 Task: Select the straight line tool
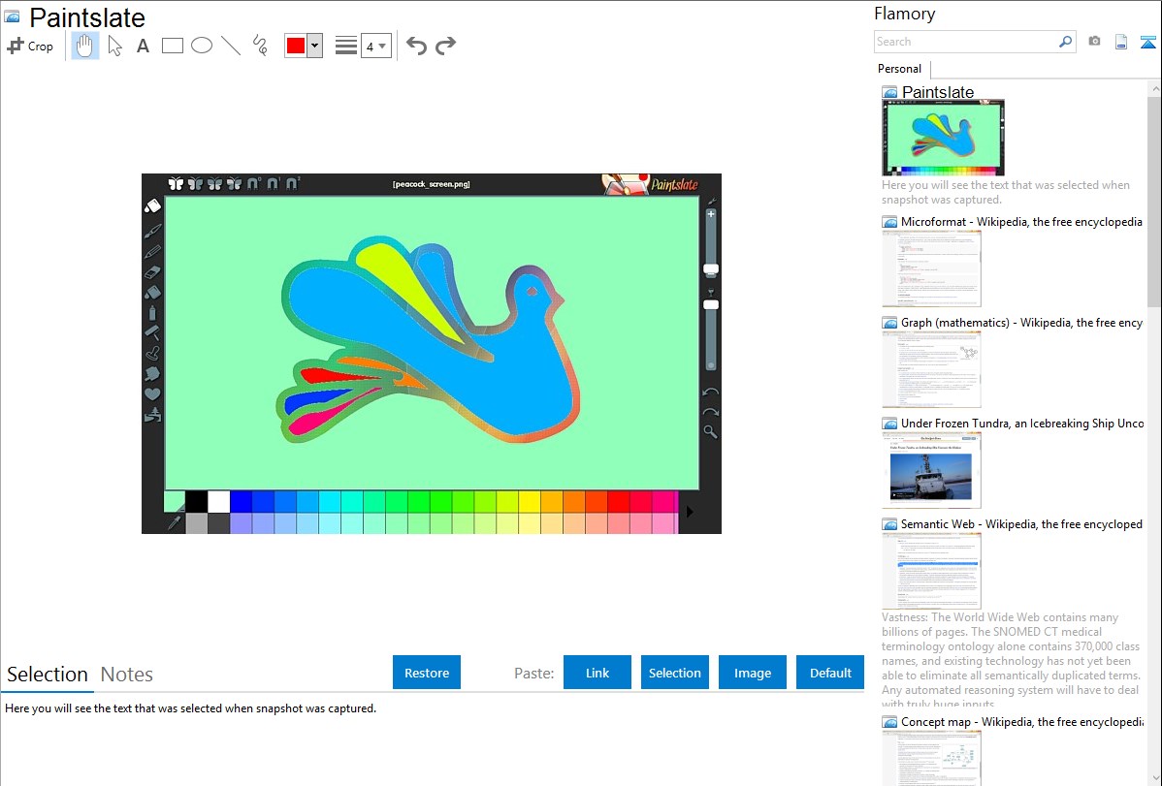coord(230,46)
